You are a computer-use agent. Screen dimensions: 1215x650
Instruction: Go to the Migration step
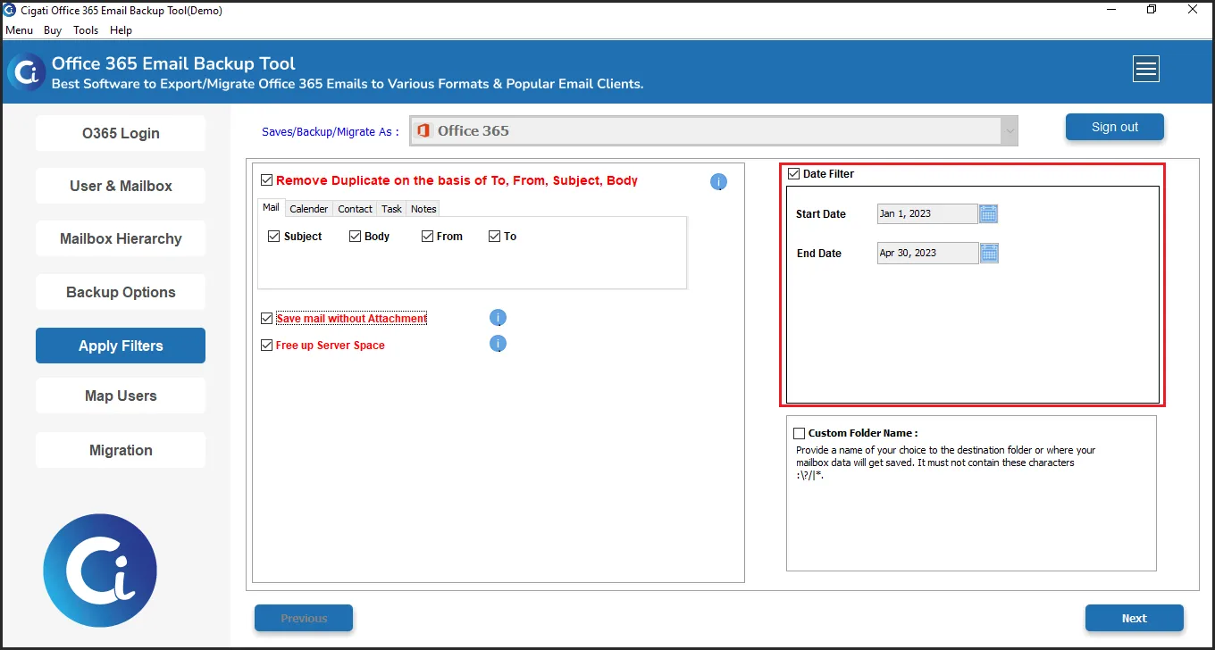(x=121, y=450)
